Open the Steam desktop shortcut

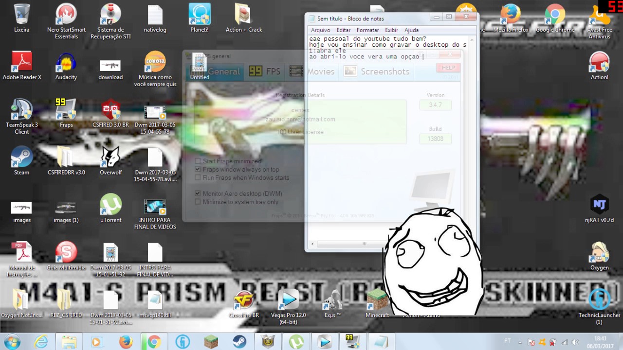[x=22, y=161]
